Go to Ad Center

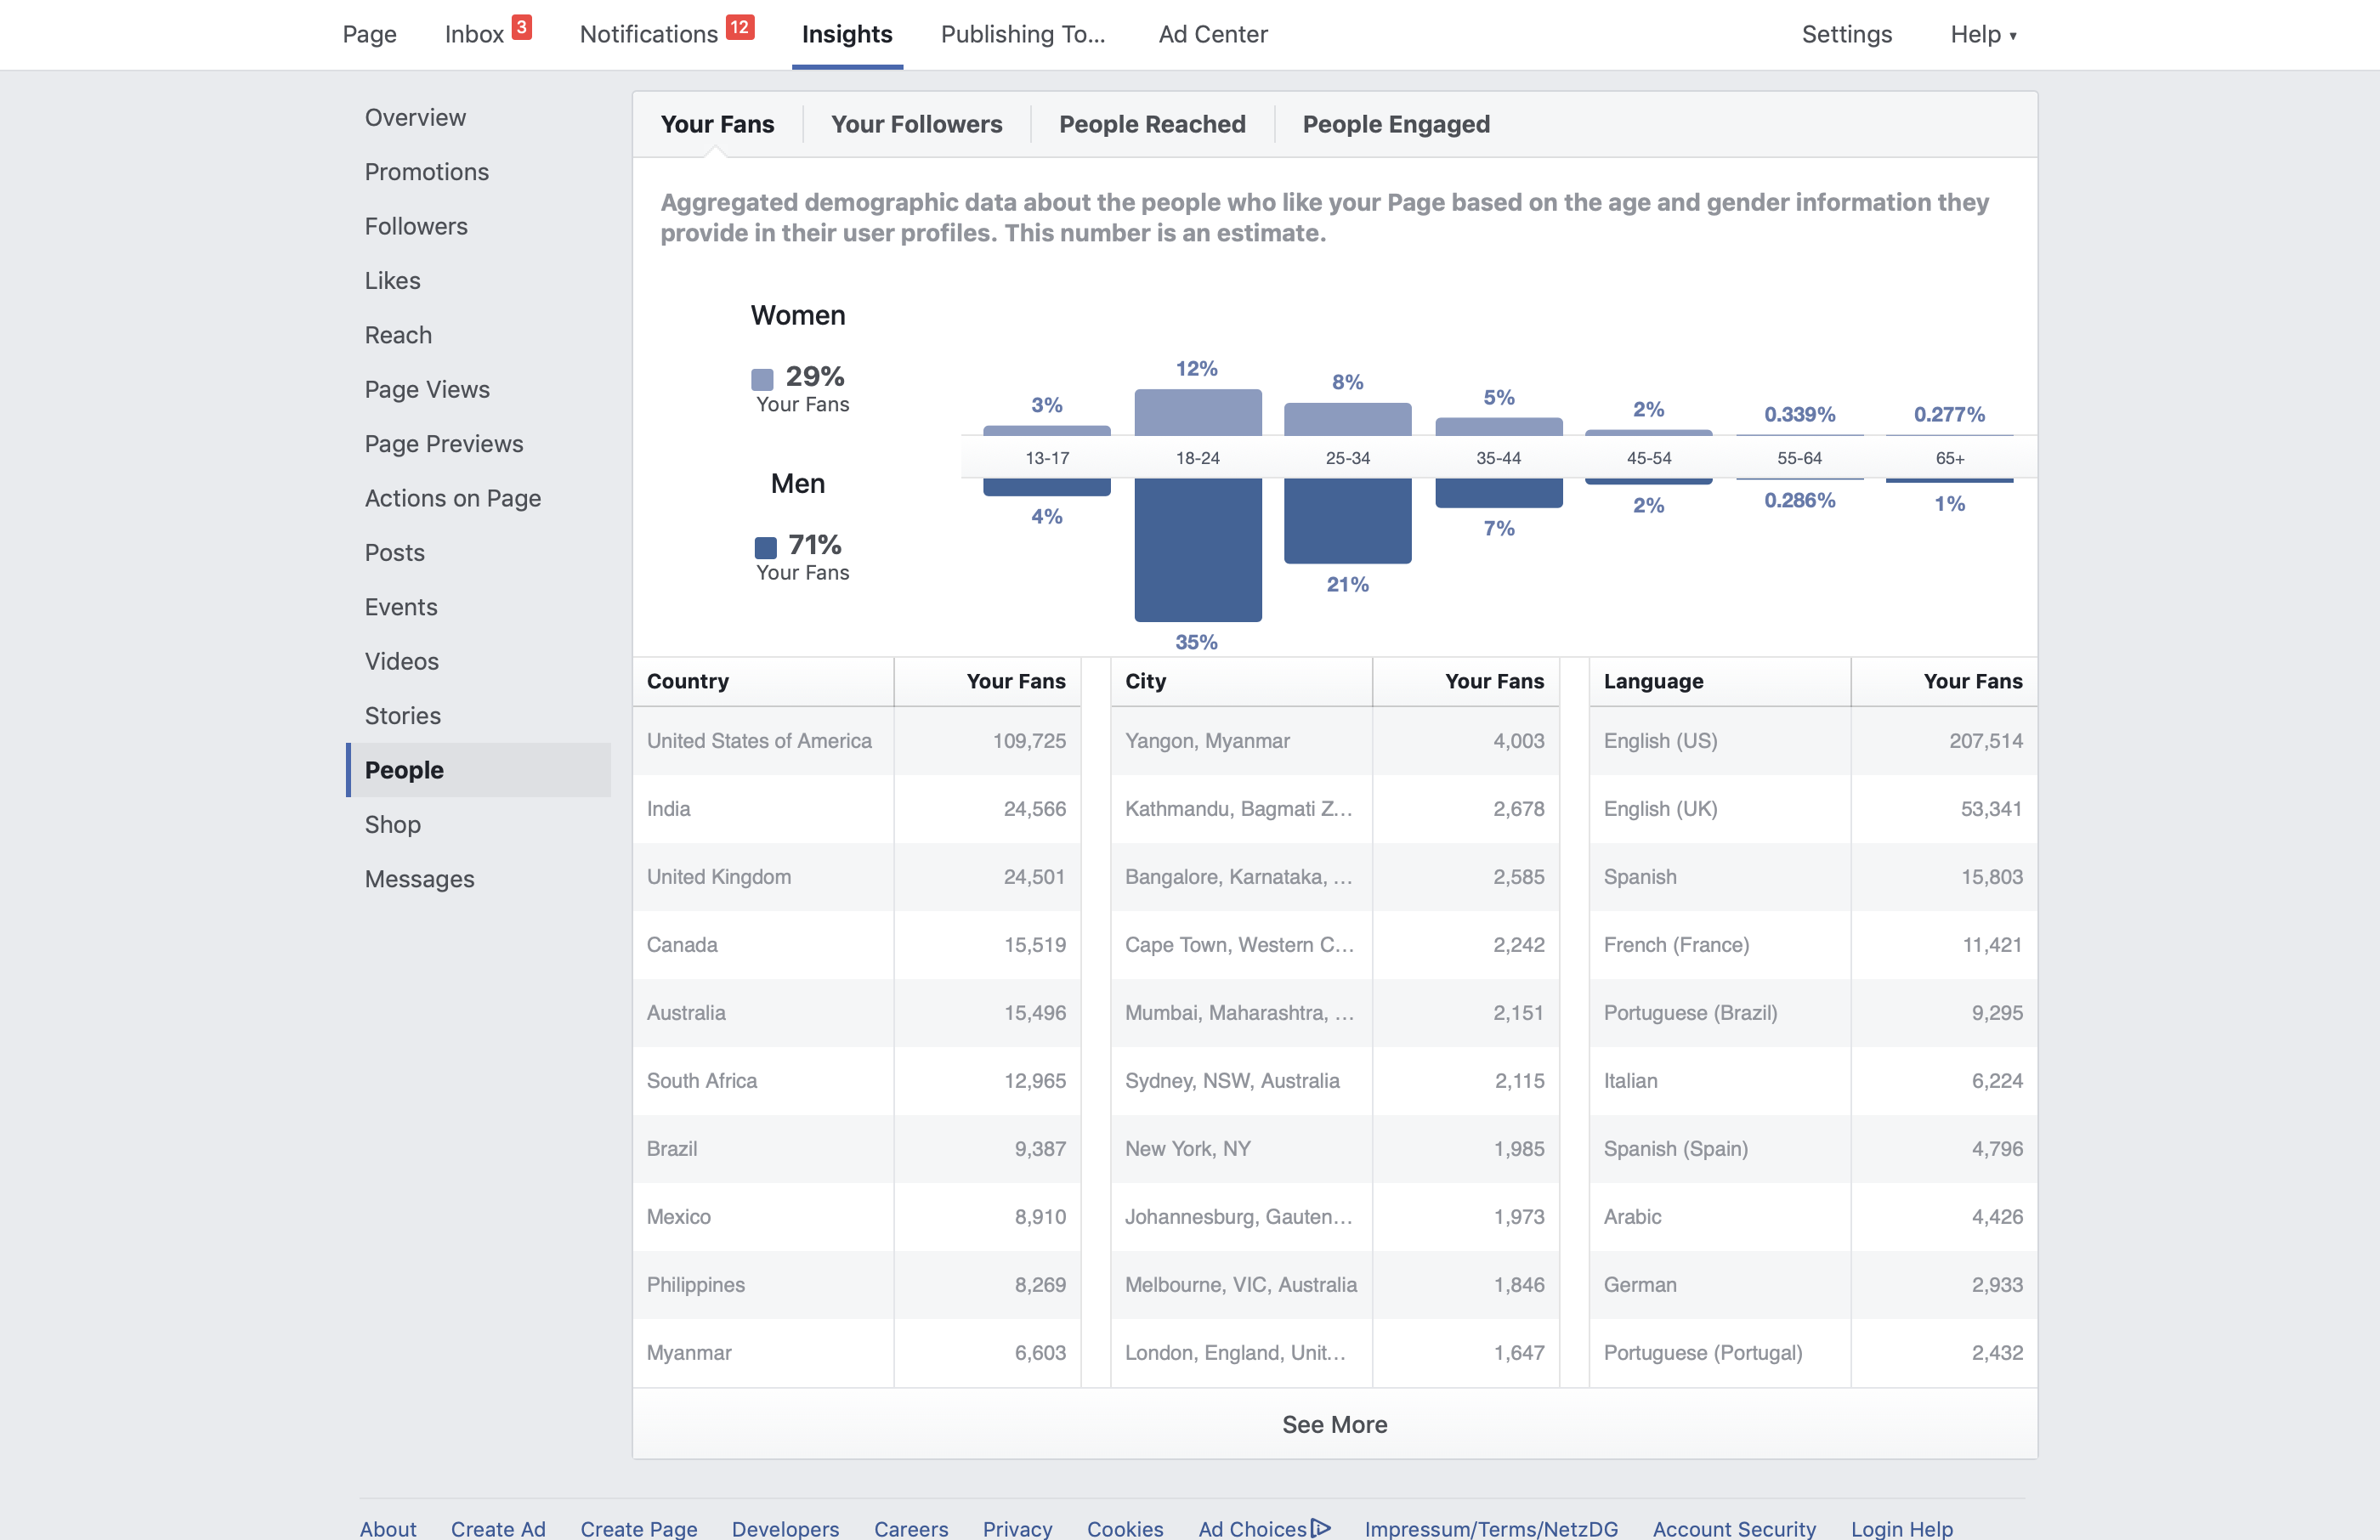click(x=1212, y=34)
